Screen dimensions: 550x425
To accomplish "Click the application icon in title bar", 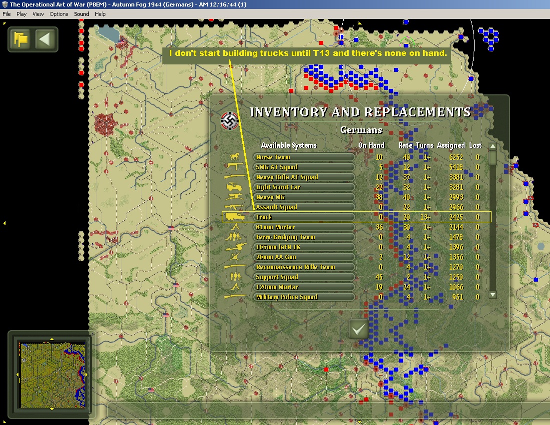I will coord(5,4).
